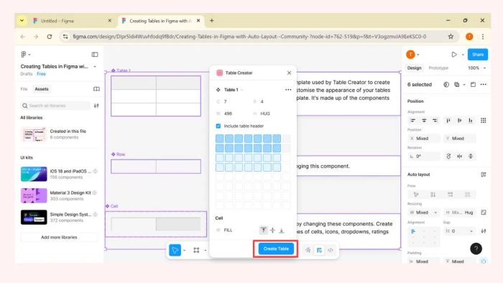Open Material 3 Design Kit library

coord(59,195)
